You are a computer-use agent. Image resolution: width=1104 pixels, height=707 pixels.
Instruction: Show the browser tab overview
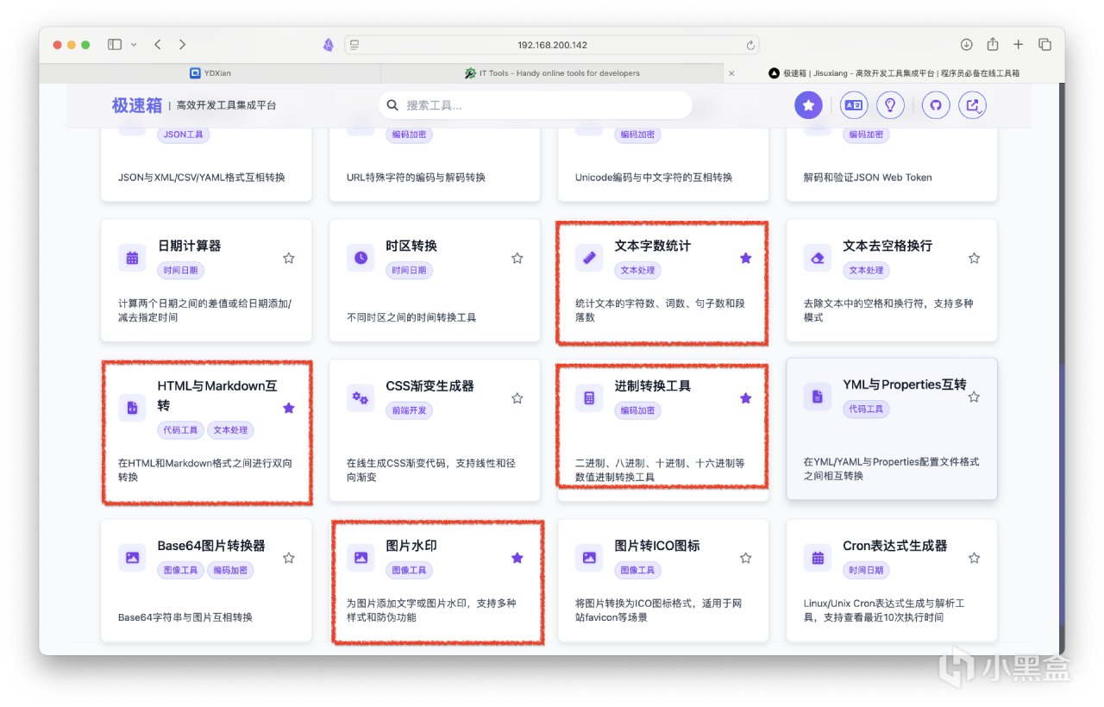coord(1044,45)
